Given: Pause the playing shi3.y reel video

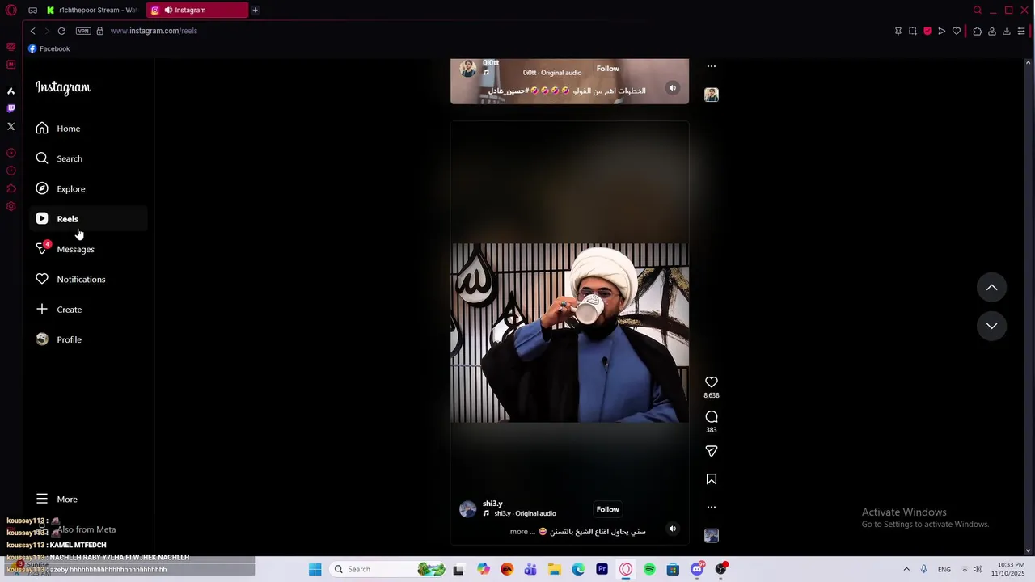Looking at the screenshot, I should [x=569, y=332].
